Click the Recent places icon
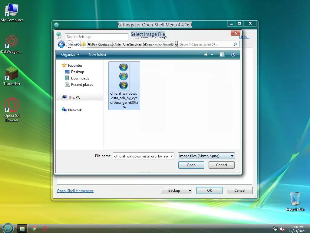 pyautogui.click(x=67, y=85)
